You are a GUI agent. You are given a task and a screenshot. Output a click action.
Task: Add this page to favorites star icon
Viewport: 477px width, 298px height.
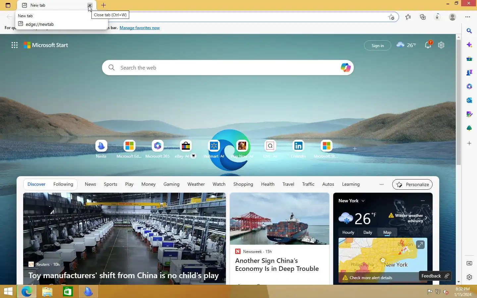(391, 17)
